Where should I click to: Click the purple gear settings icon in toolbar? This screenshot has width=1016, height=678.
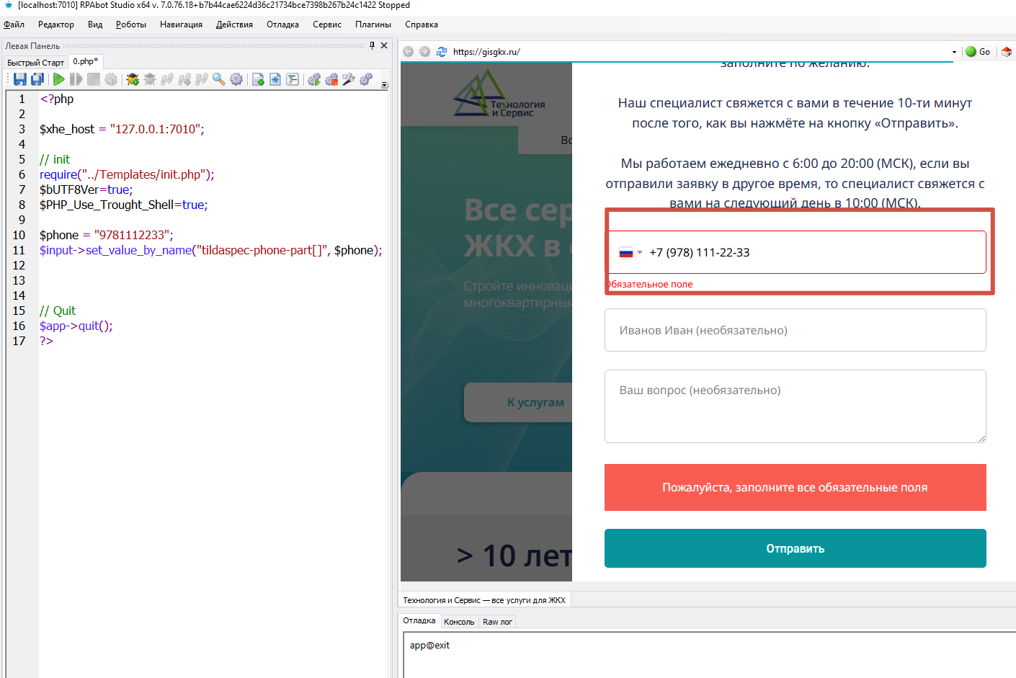[236, 79]
